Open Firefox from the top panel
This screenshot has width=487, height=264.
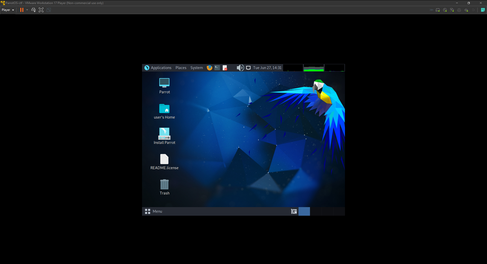point(209,68)
